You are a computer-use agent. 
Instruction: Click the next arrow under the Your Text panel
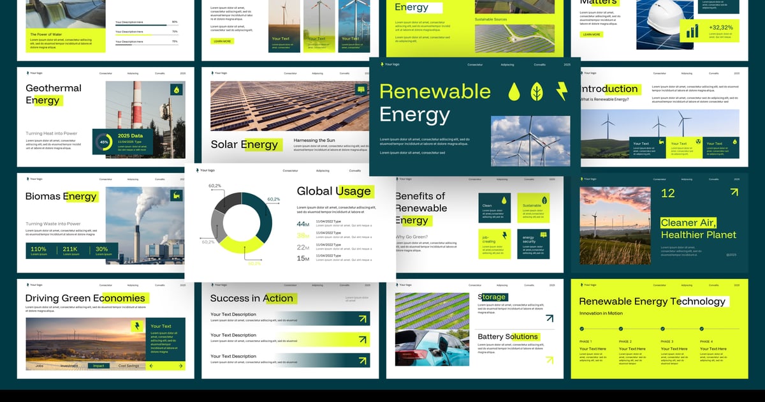coord(180,366)
